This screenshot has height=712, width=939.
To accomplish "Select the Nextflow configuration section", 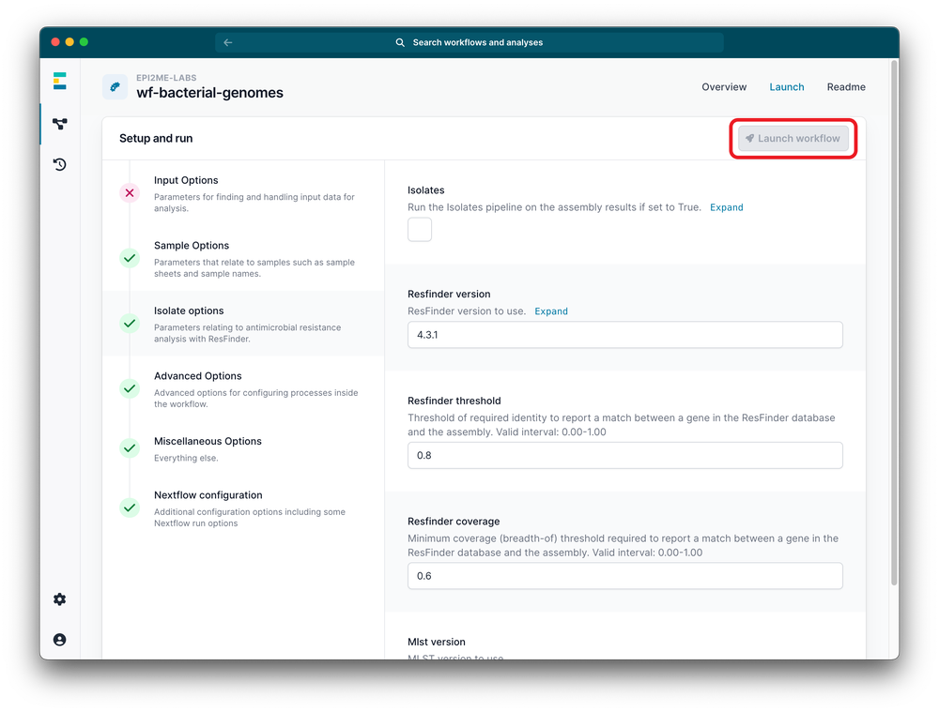I will click(x=243, y=508).
